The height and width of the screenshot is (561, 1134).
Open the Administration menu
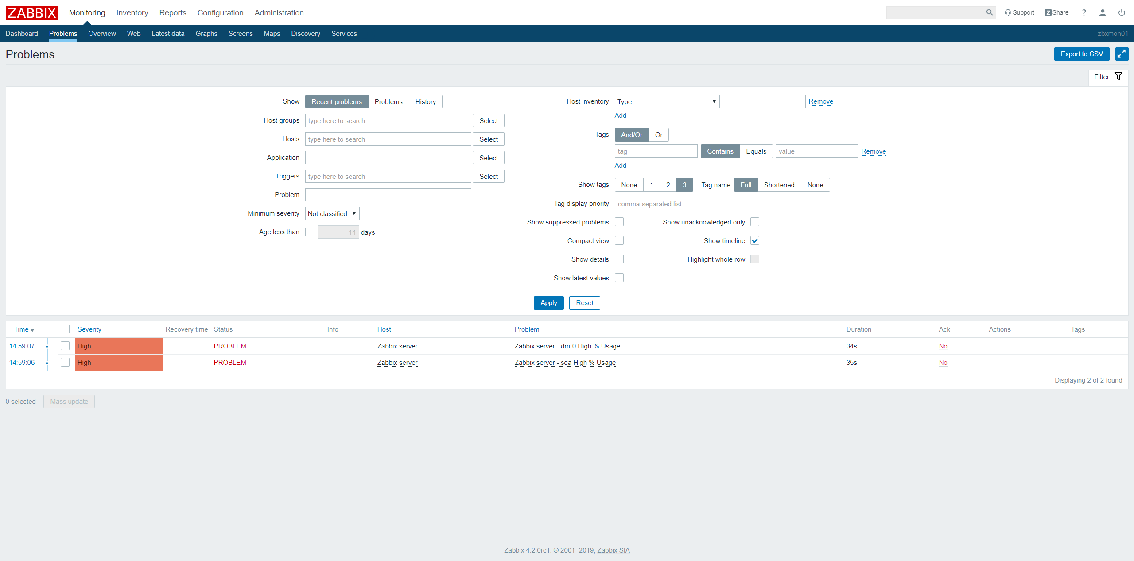279,13
